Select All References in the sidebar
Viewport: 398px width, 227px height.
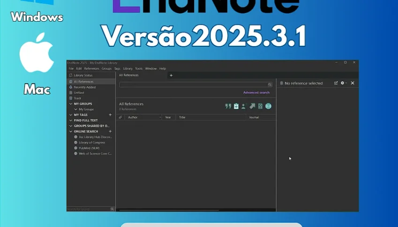pyautogui.click(x=91, y=81)
